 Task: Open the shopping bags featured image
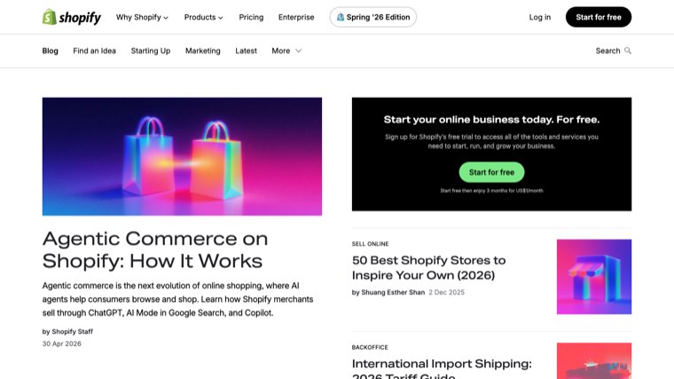(x=182, y=156)
